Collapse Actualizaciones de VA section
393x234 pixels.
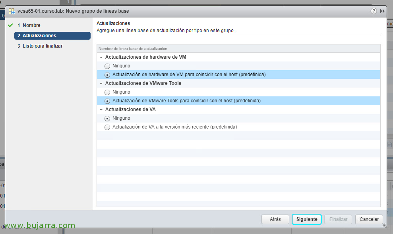[x=101, y=109]
